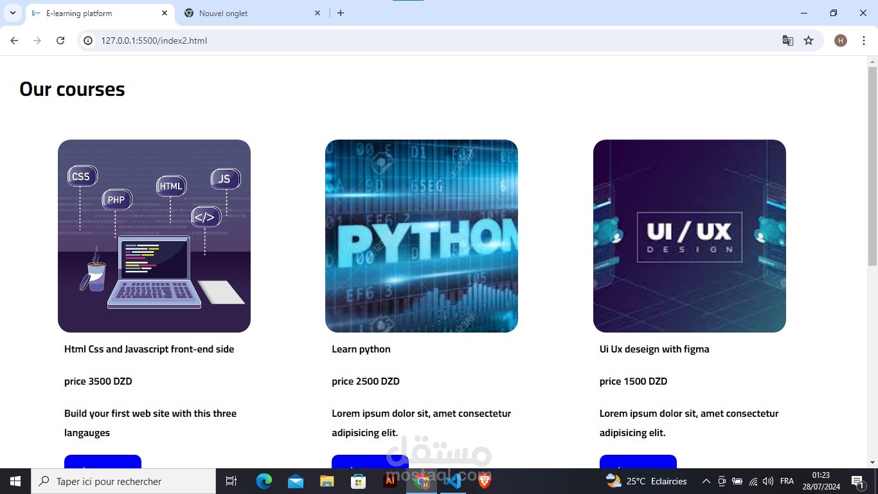Open the Chrome profile avatar

pyautogui.click(x=841, y=41)
